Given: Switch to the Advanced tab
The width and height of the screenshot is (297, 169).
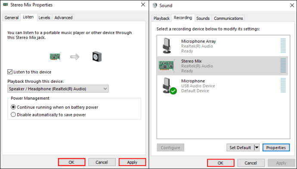Looking at the screenshot, I should (x=63, y=17).
